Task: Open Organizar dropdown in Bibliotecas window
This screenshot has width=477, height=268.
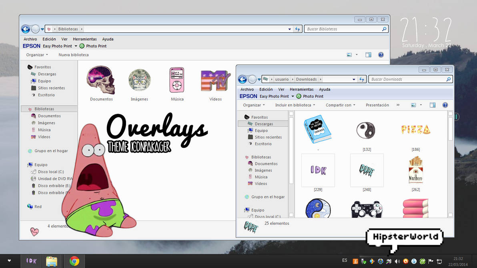Action: [x=37, y=55]
